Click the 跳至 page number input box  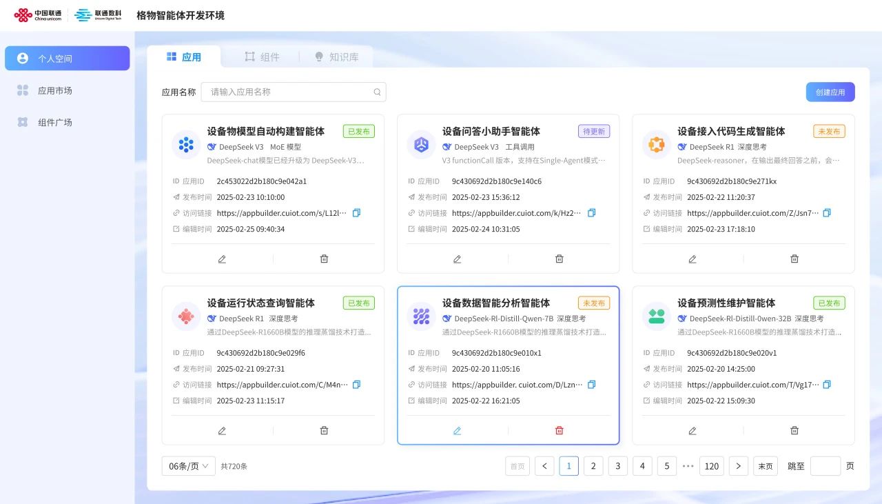pyautogui.click(x=825, y=466)
